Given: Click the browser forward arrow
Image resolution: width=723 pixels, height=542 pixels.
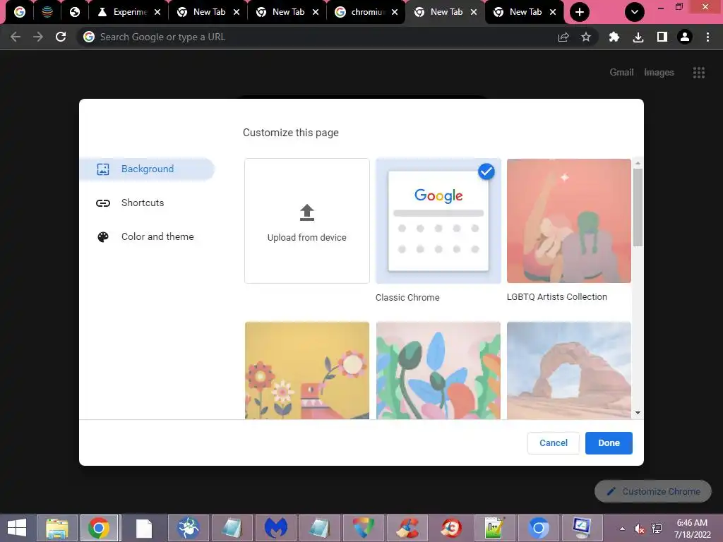Looking at the screenshot, I should click(38, 37).
